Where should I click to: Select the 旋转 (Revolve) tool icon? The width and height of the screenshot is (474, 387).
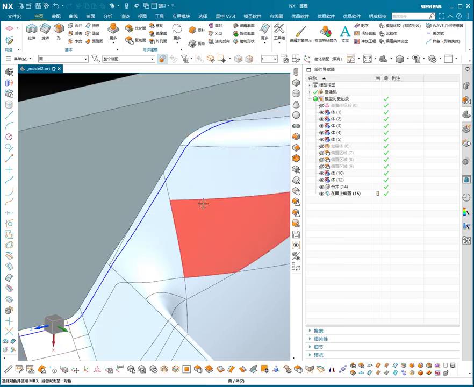click(x=45, y=29)
